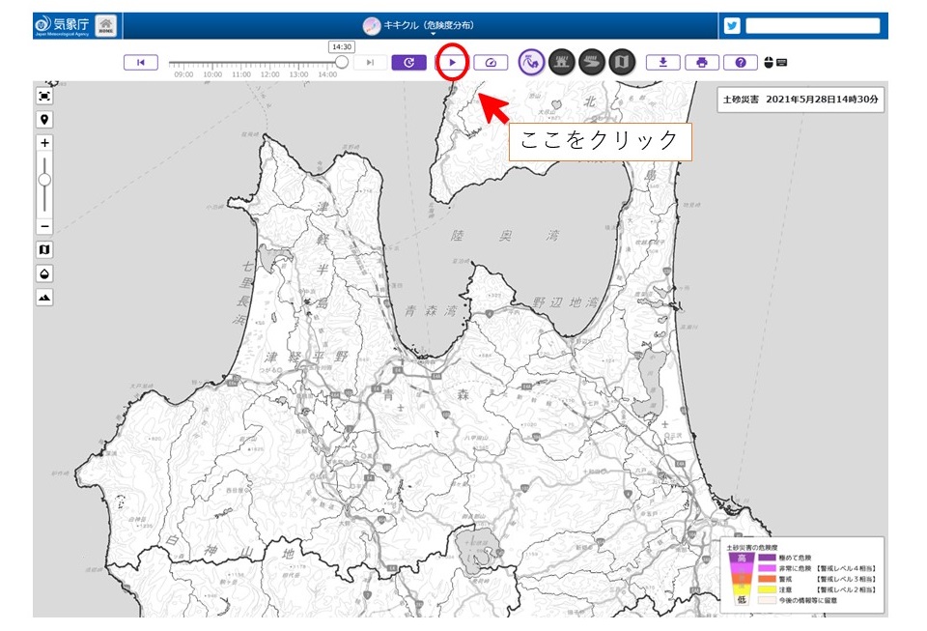Screen dimensions: 927x631
Task: Jump to the first time step
Action: click(x=141, y=62)
